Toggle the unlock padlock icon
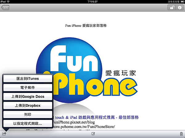 [172, 8]
